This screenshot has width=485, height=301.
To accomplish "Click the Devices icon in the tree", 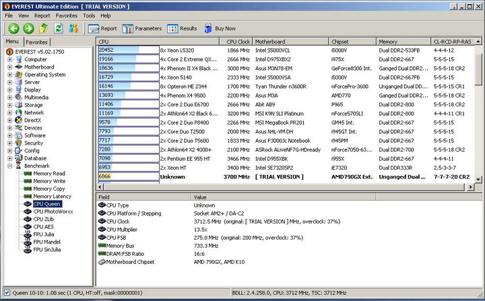I will pos(19,128).
